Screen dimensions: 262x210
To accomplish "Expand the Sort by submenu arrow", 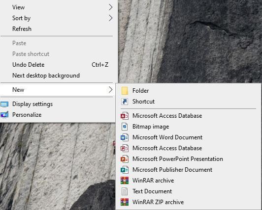I will 110,18.
